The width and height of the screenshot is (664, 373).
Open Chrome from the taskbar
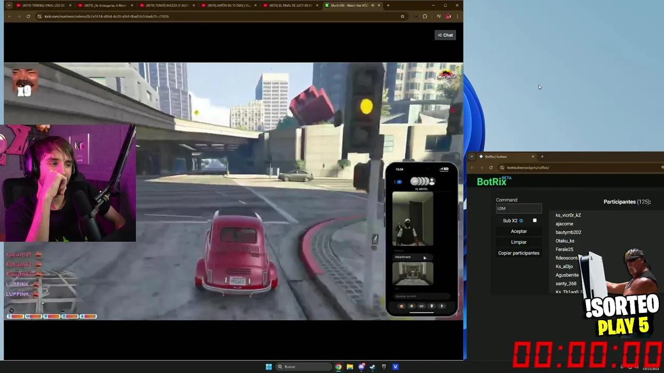(x=338, y=367)
